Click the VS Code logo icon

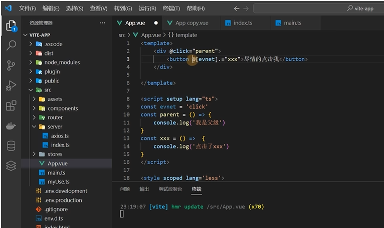coord(9,8)
